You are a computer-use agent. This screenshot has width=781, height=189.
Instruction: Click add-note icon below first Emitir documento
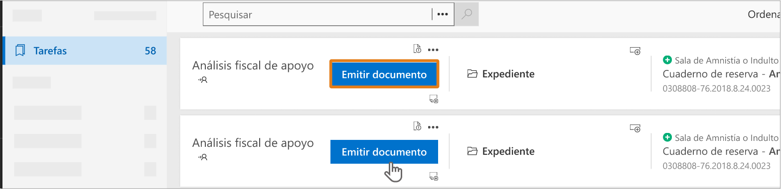coord(434,100)
